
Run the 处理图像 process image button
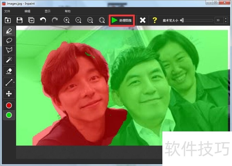click(122, 20)
